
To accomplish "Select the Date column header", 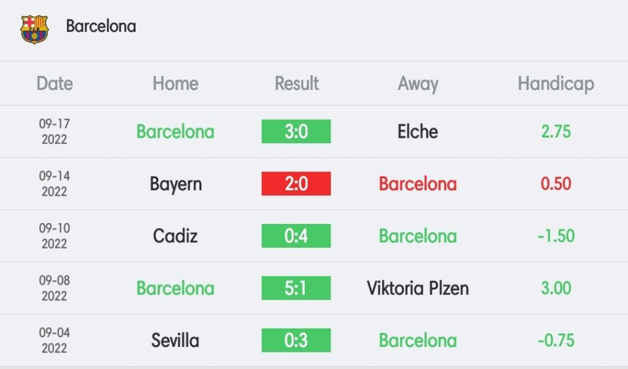I will click(55, 84).
